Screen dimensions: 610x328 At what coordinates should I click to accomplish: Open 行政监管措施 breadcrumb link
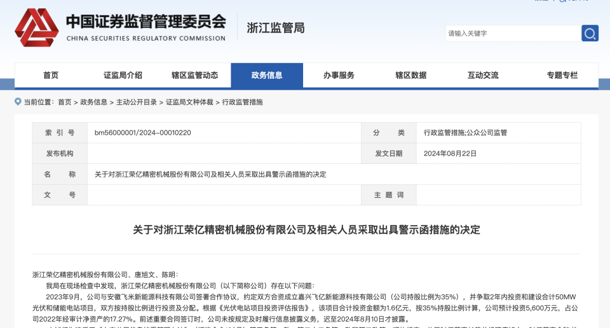click(x=242, y=102)
